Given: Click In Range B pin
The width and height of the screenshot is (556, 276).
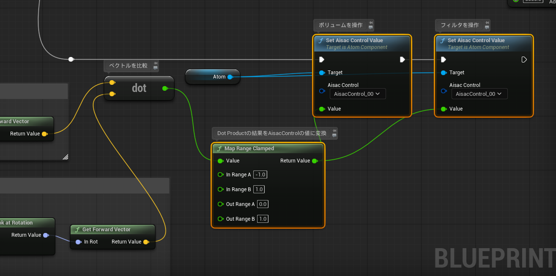Looking at the screenshot, I should click(220, 189).
